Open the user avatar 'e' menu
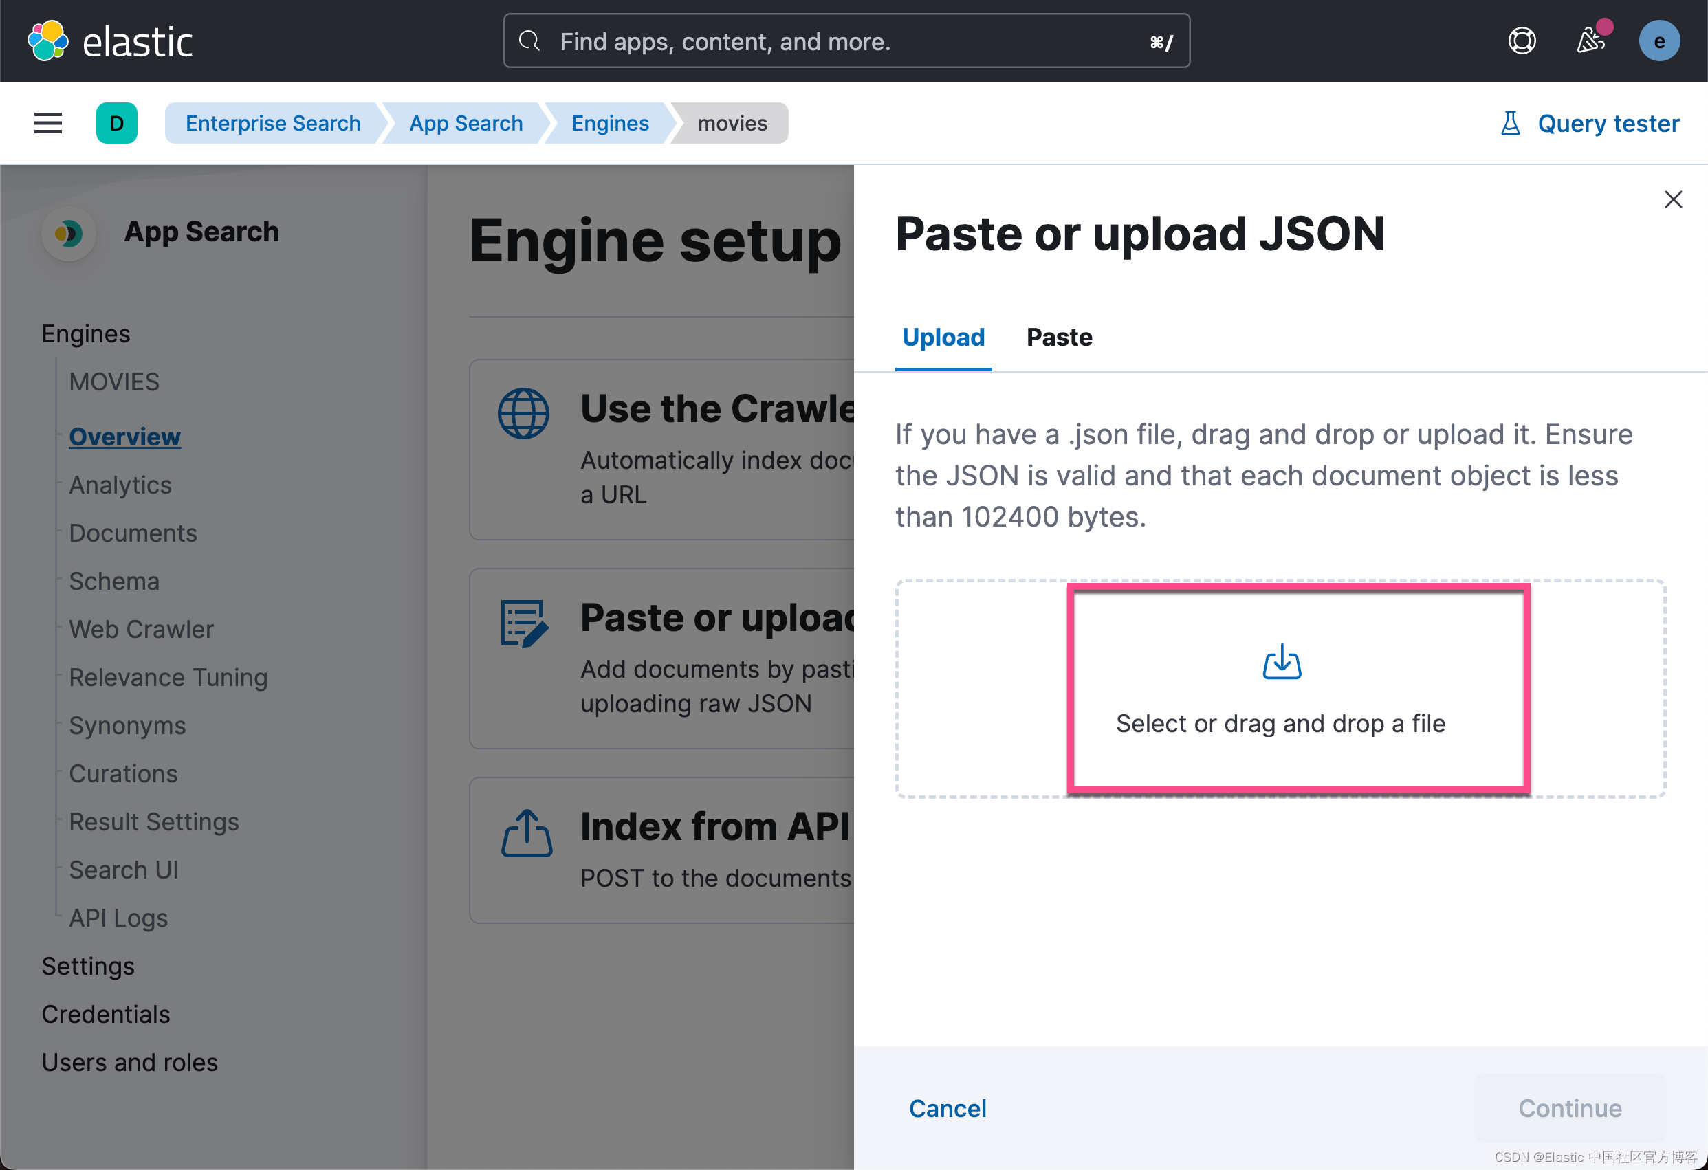1708x1170 pixels. pyautogui.click(x=1659, y=41)
